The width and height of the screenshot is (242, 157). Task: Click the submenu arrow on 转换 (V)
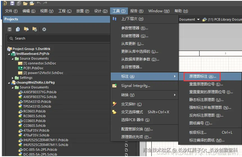click(175, 95)
